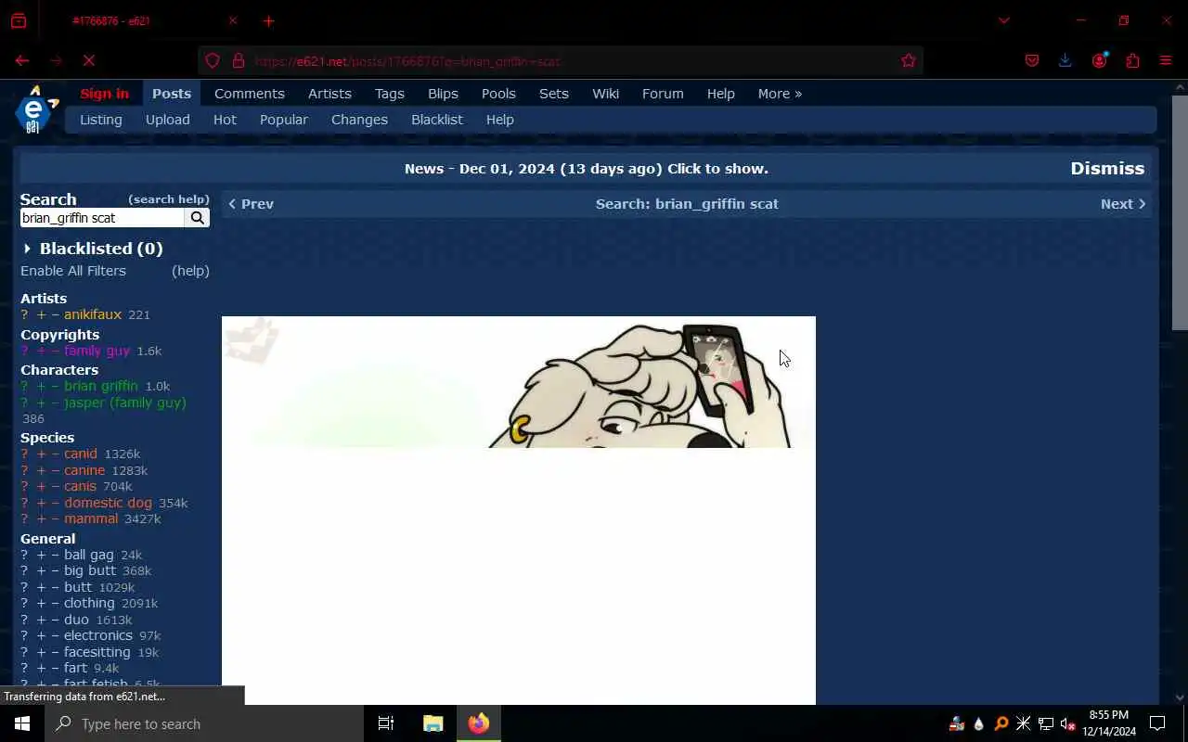Open the family guy copyright tag
This screenshot has height=742, width=1188.
(97, 351)
